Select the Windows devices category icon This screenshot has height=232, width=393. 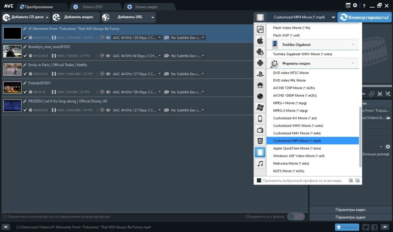click(260, 108)
